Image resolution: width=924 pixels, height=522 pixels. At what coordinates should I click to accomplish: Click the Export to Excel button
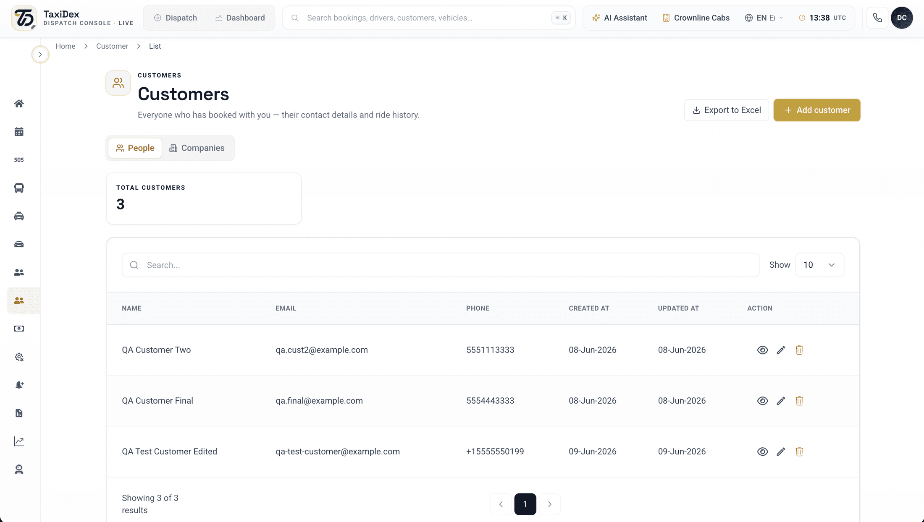coord(727,110)
